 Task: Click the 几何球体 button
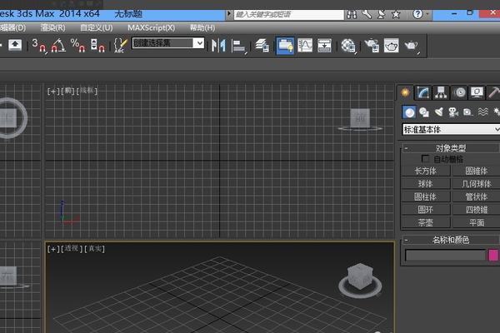pyautogui.click(x=477, y=183)
